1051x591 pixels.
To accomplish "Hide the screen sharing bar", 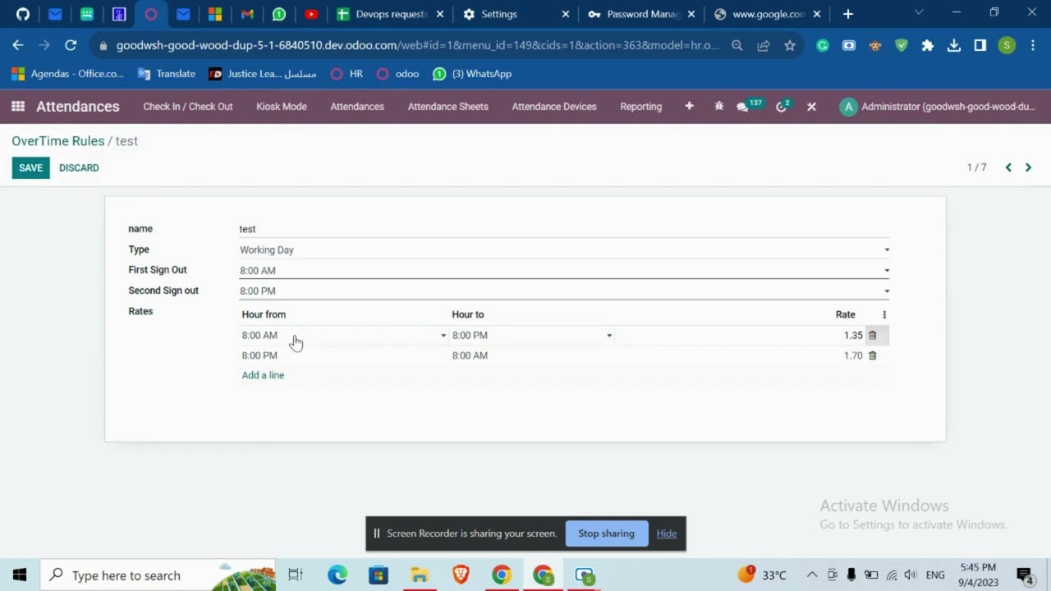I will click(x=667, y=534).
